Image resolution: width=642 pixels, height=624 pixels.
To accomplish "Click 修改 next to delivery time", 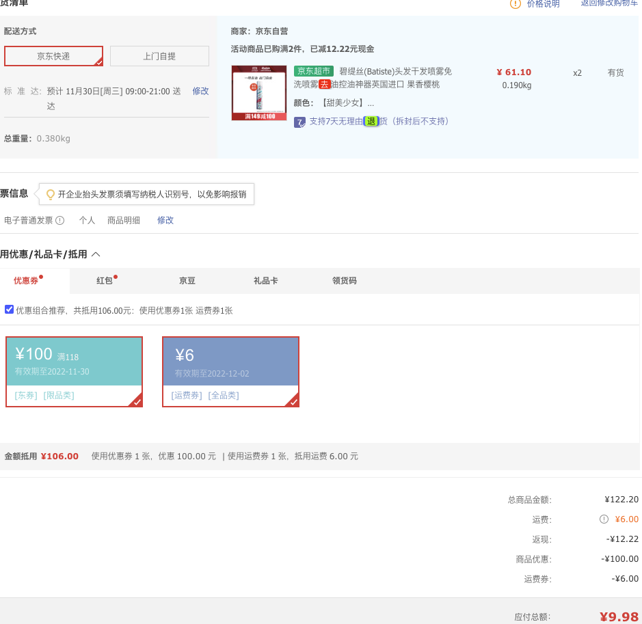I will [200, 91].
